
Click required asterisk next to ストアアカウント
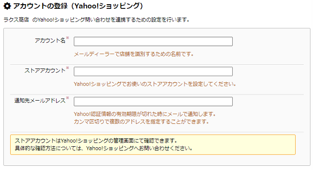point(67,68)
